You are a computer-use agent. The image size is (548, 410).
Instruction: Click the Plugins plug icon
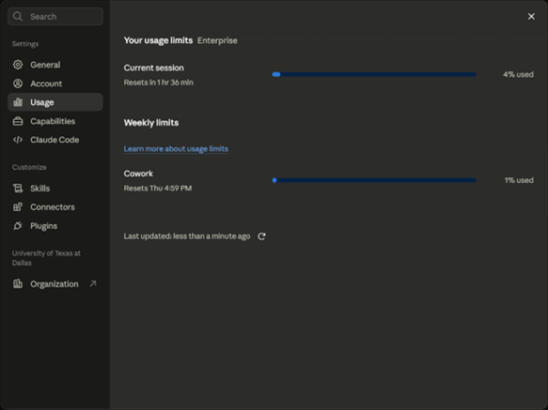(18, 226)
